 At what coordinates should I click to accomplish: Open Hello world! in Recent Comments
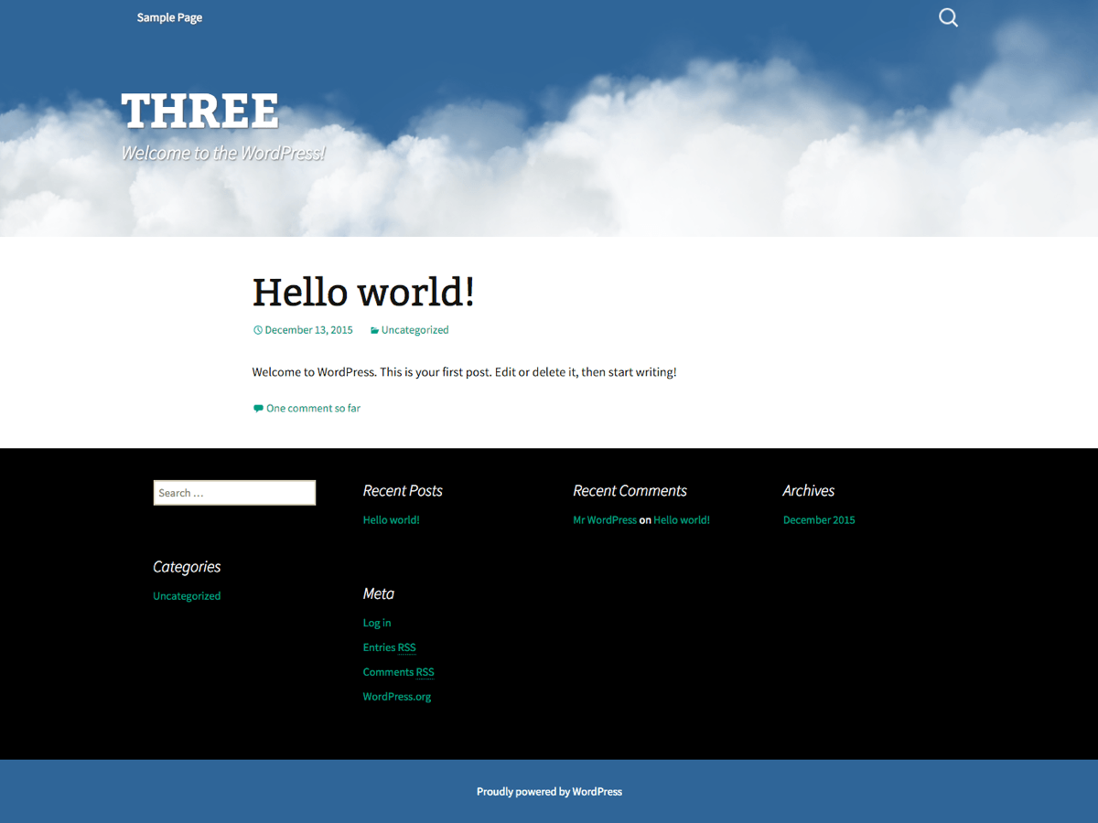click(681, 519)
